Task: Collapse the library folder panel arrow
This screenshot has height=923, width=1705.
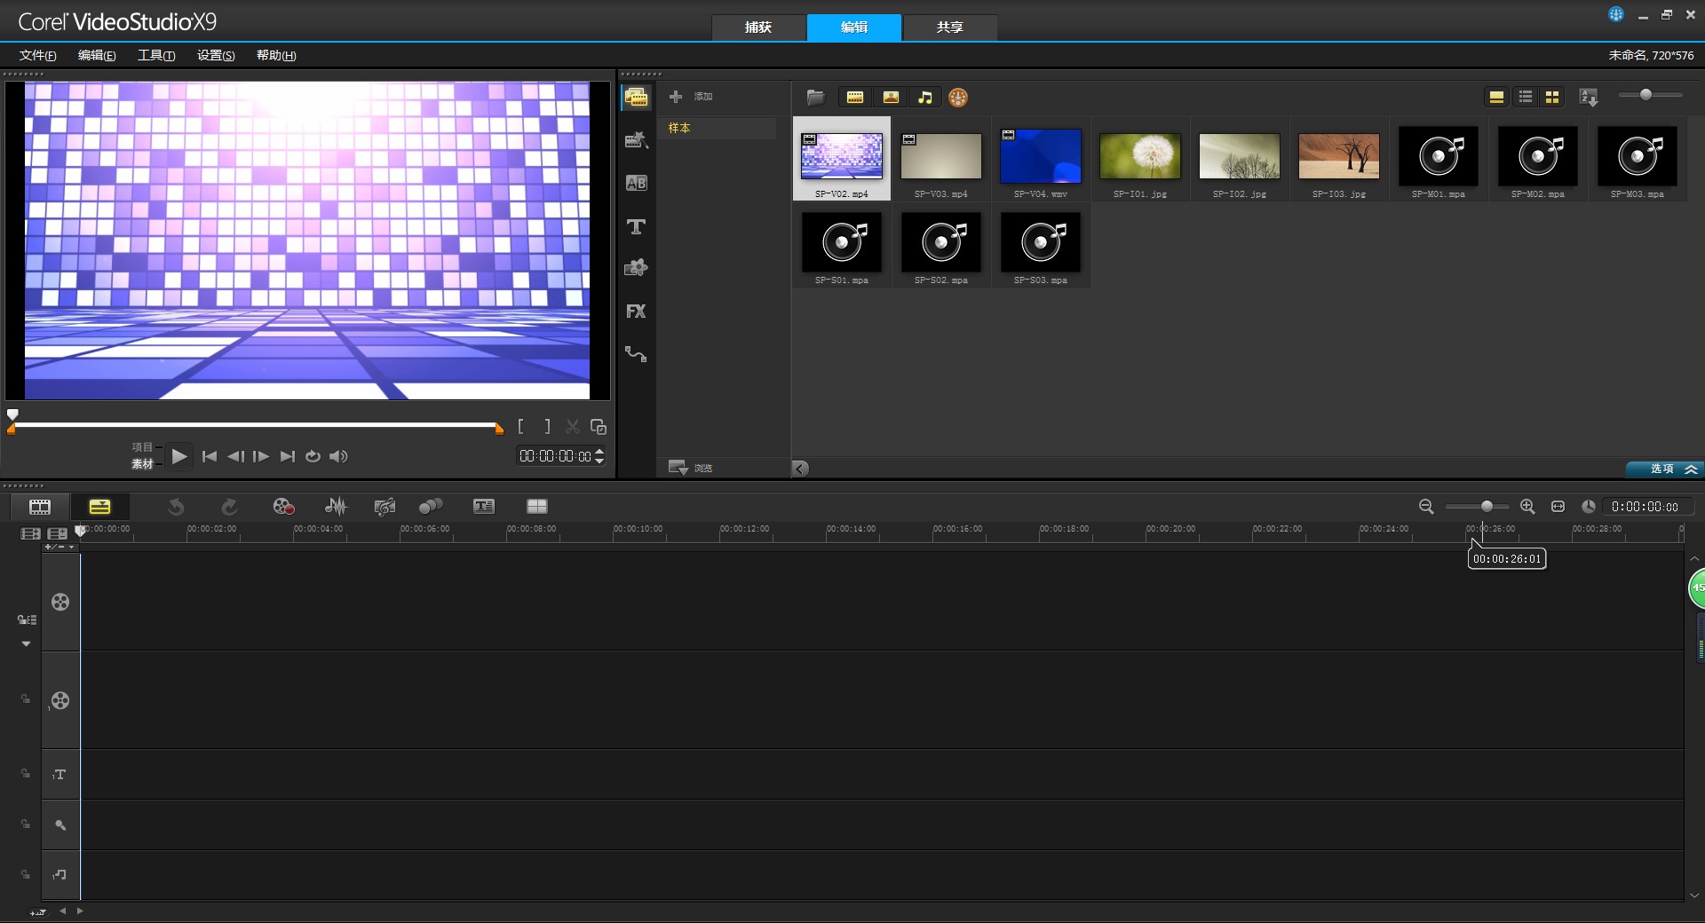Action: pyautogui.click(x=800, y=469)
